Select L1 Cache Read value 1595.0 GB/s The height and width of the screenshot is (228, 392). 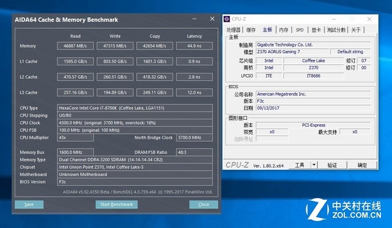tap(75, 61)
